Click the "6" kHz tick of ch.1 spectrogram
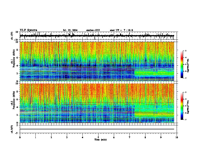The height and width of the screenshot is (154, 199). [17, 58]
